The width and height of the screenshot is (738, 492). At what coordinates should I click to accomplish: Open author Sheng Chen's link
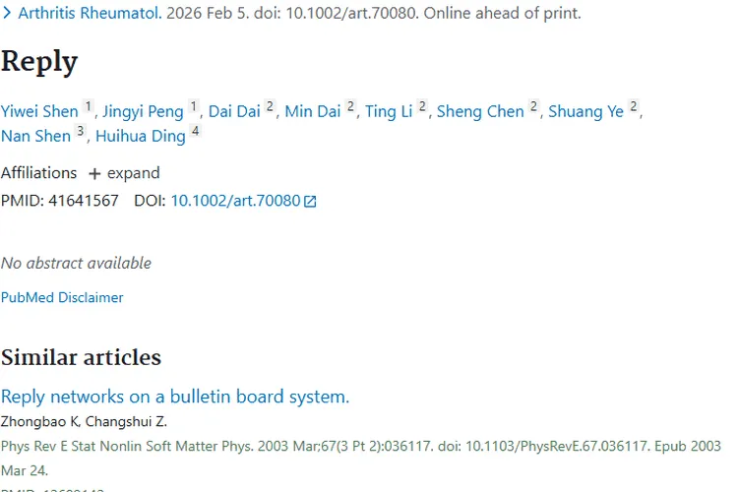pyautogui.click(x=480, y=111)
